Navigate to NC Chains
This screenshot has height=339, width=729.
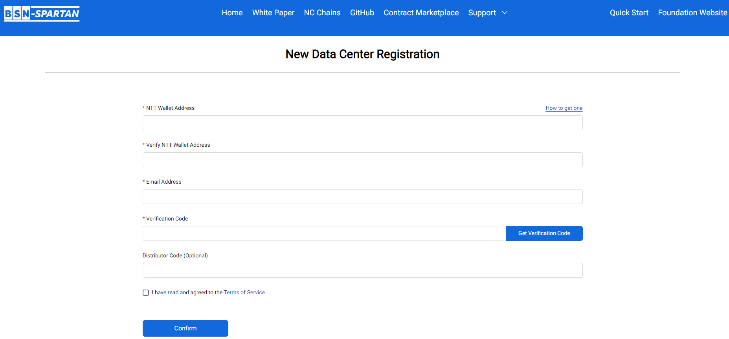(x=322, y=13)
